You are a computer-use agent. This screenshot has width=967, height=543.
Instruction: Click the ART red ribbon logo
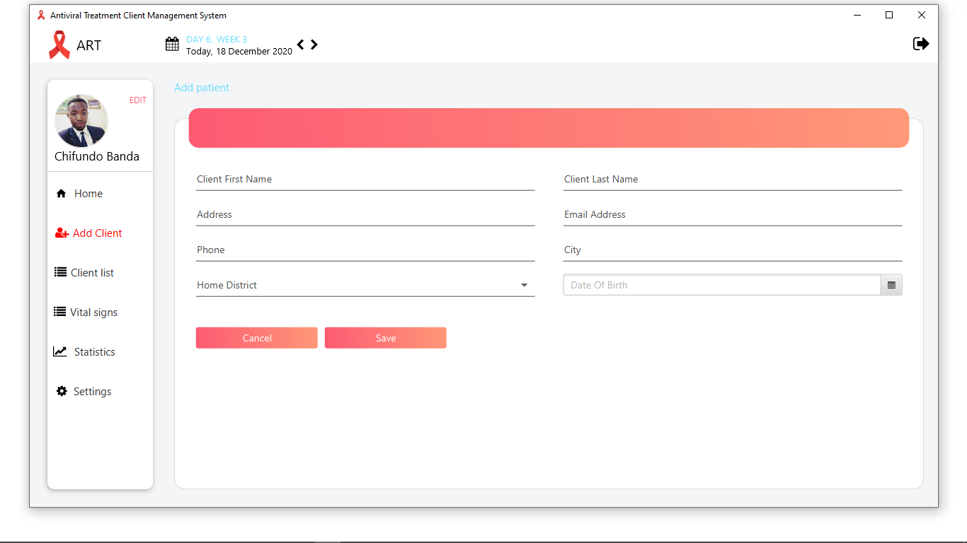click(x=59, y=44)
